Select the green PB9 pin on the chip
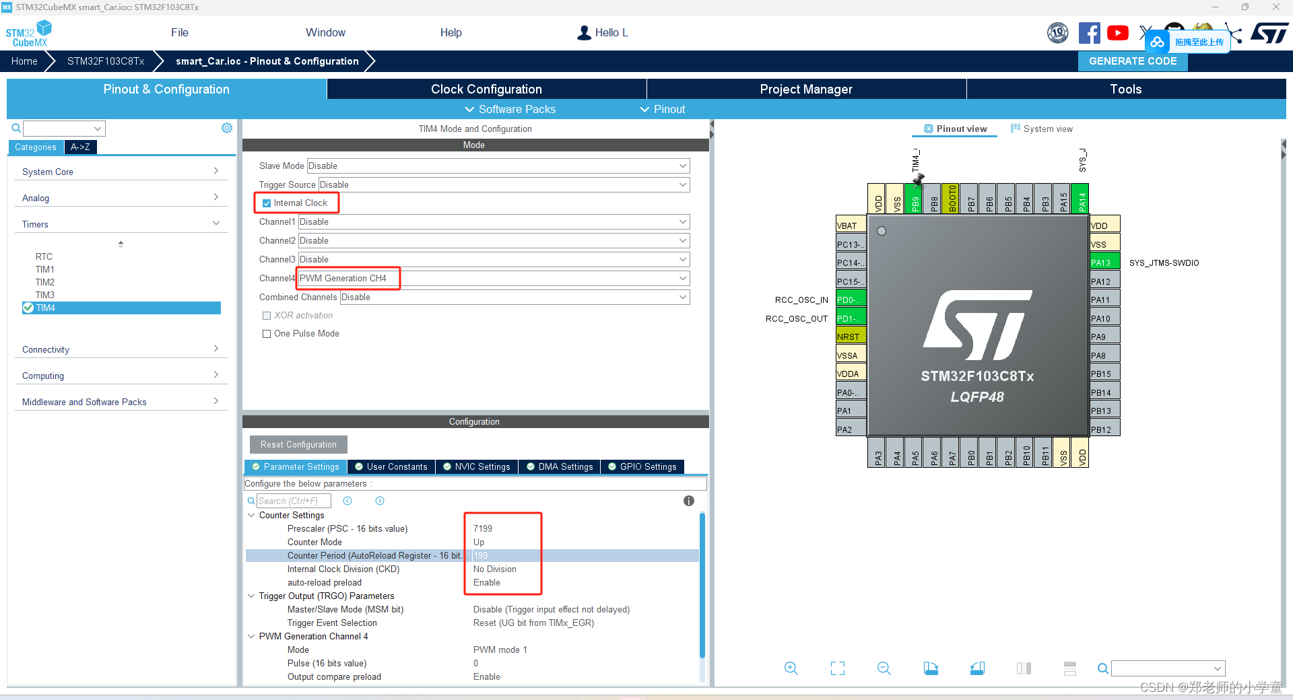 click(915, 199)
